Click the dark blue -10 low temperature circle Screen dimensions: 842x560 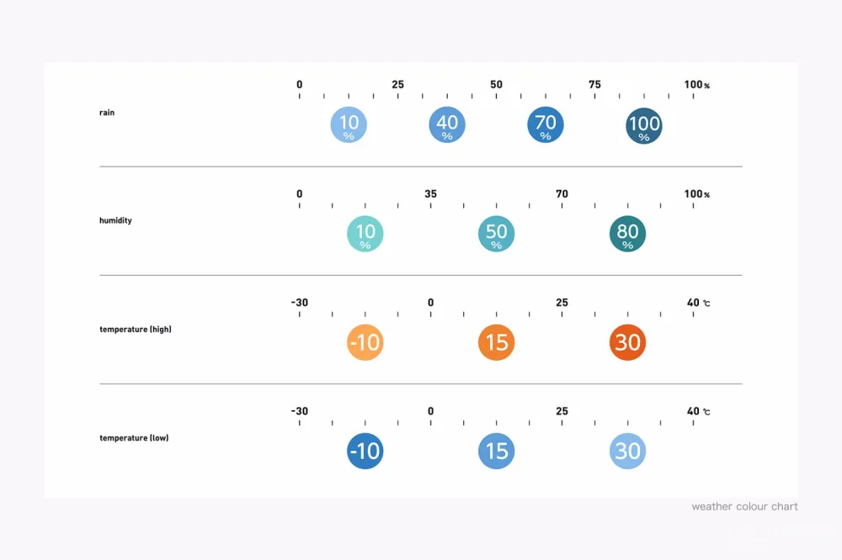(365, 451)
